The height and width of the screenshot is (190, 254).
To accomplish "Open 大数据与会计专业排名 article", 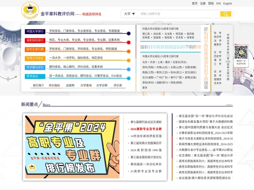I will 206,150.
